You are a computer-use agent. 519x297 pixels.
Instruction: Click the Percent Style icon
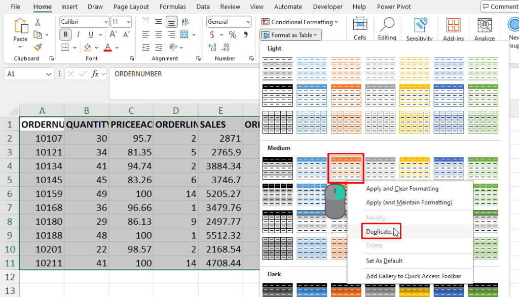pyautogui.click(x=233, y=35)
